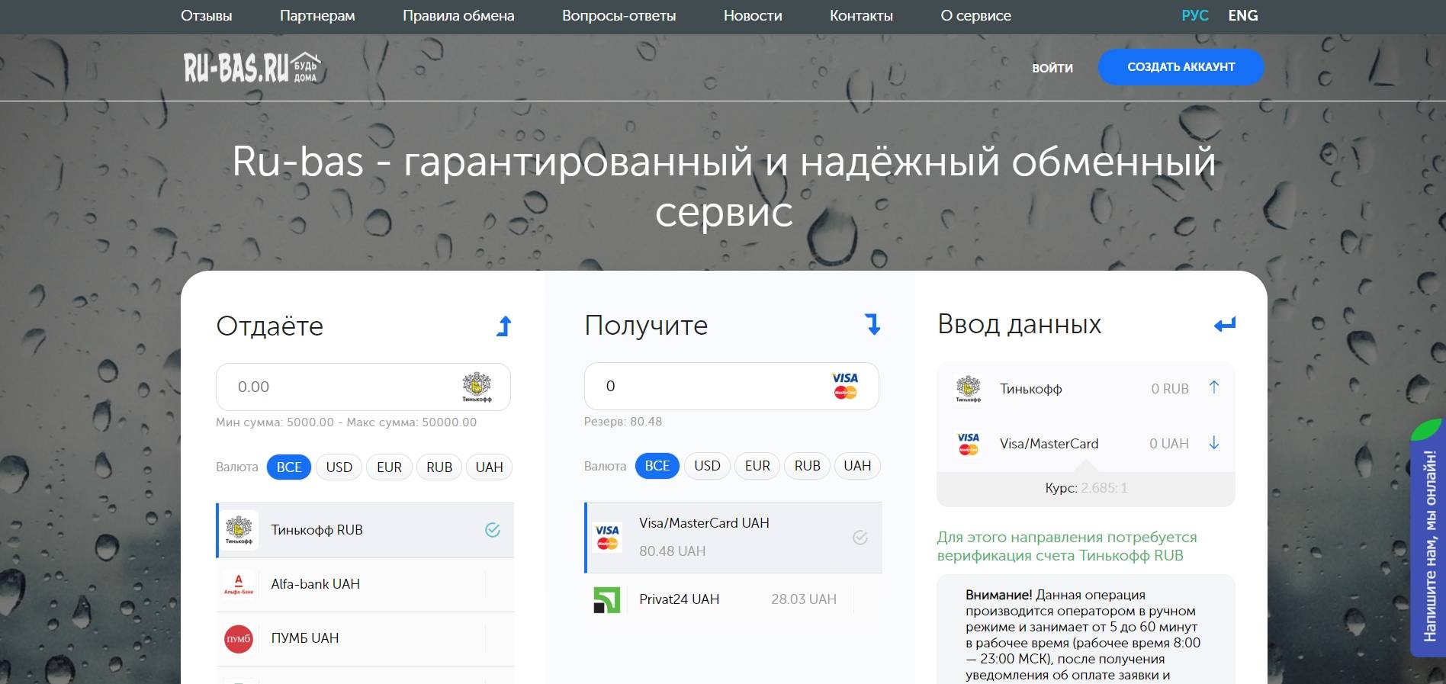Click the downward arrow icon beside Получите

point(873,325)
